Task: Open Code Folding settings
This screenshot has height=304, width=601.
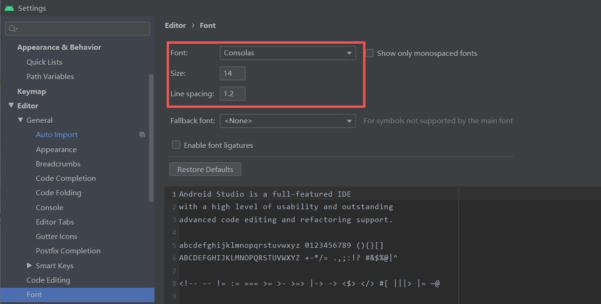Action: (59, 192)
